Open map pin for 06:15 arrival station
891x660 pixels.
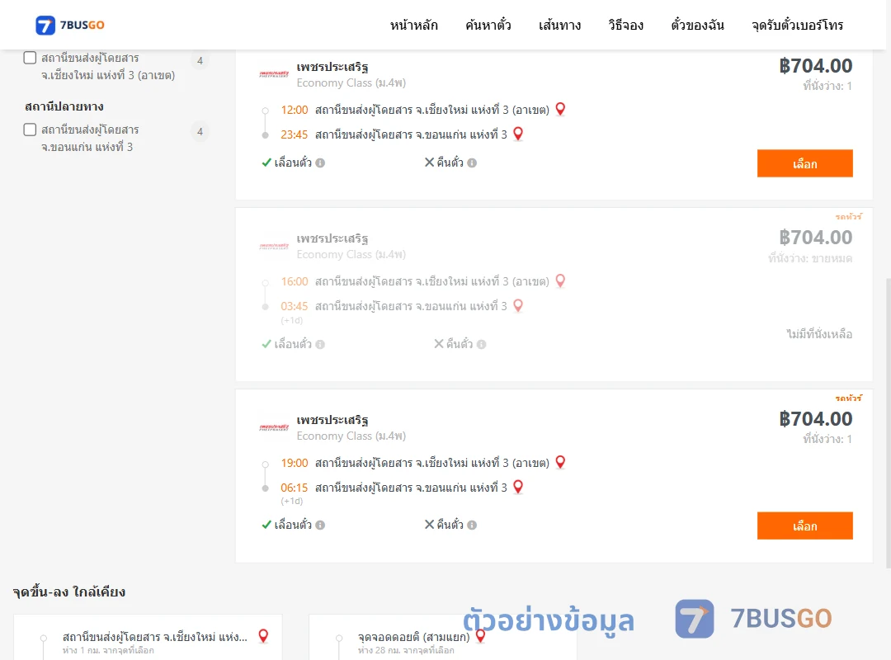(517, 488)
